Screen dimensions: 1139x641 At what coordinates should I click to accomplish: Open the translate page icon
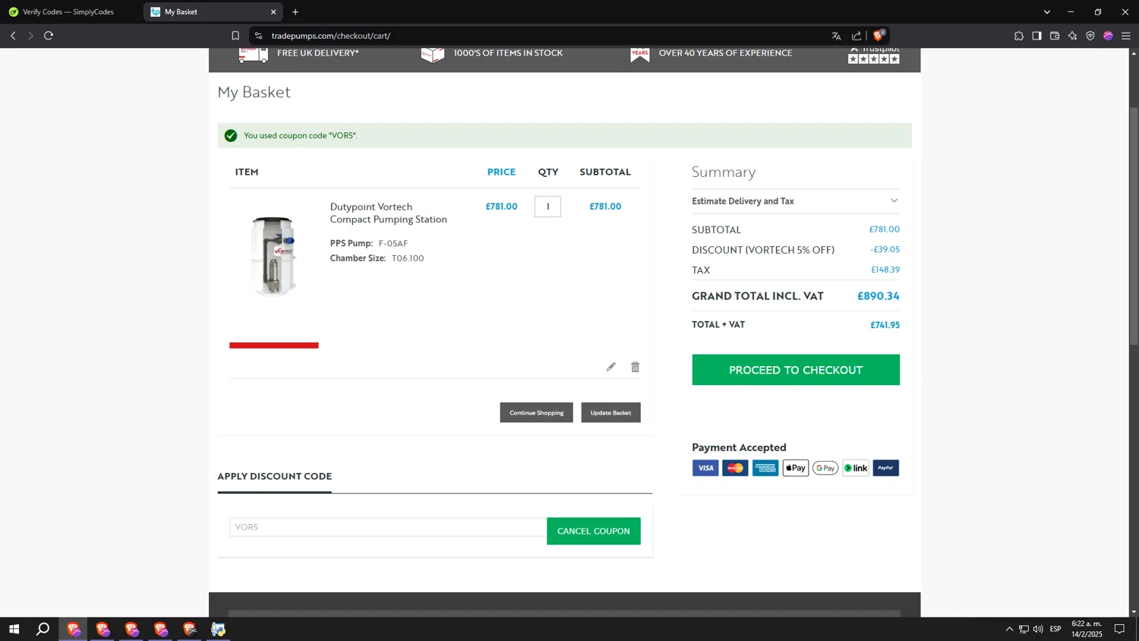[x=836, y=36]
